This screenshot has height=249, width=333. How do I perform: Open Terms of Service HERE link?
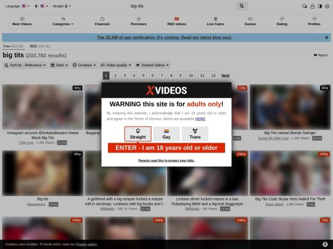200,119
